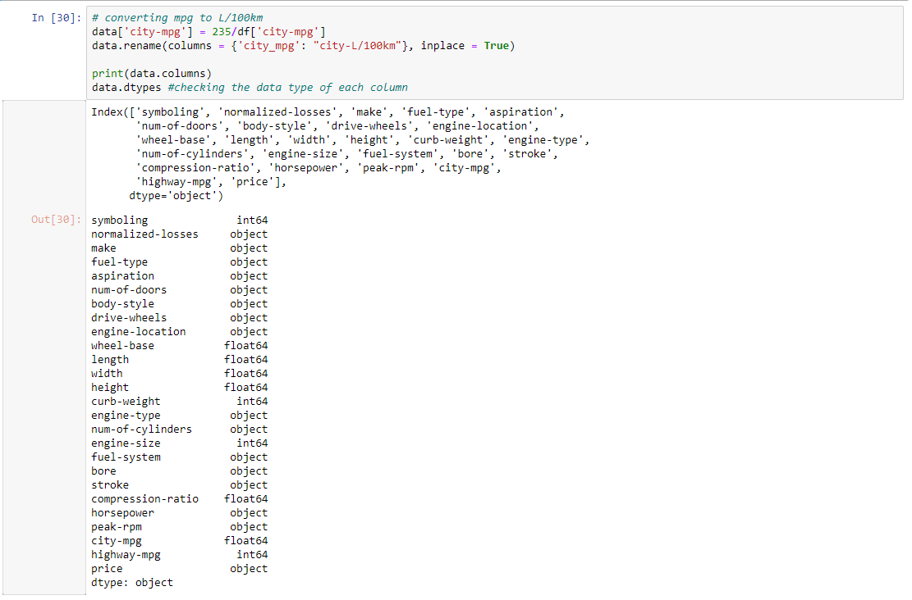Click the price dtype row

179,569
